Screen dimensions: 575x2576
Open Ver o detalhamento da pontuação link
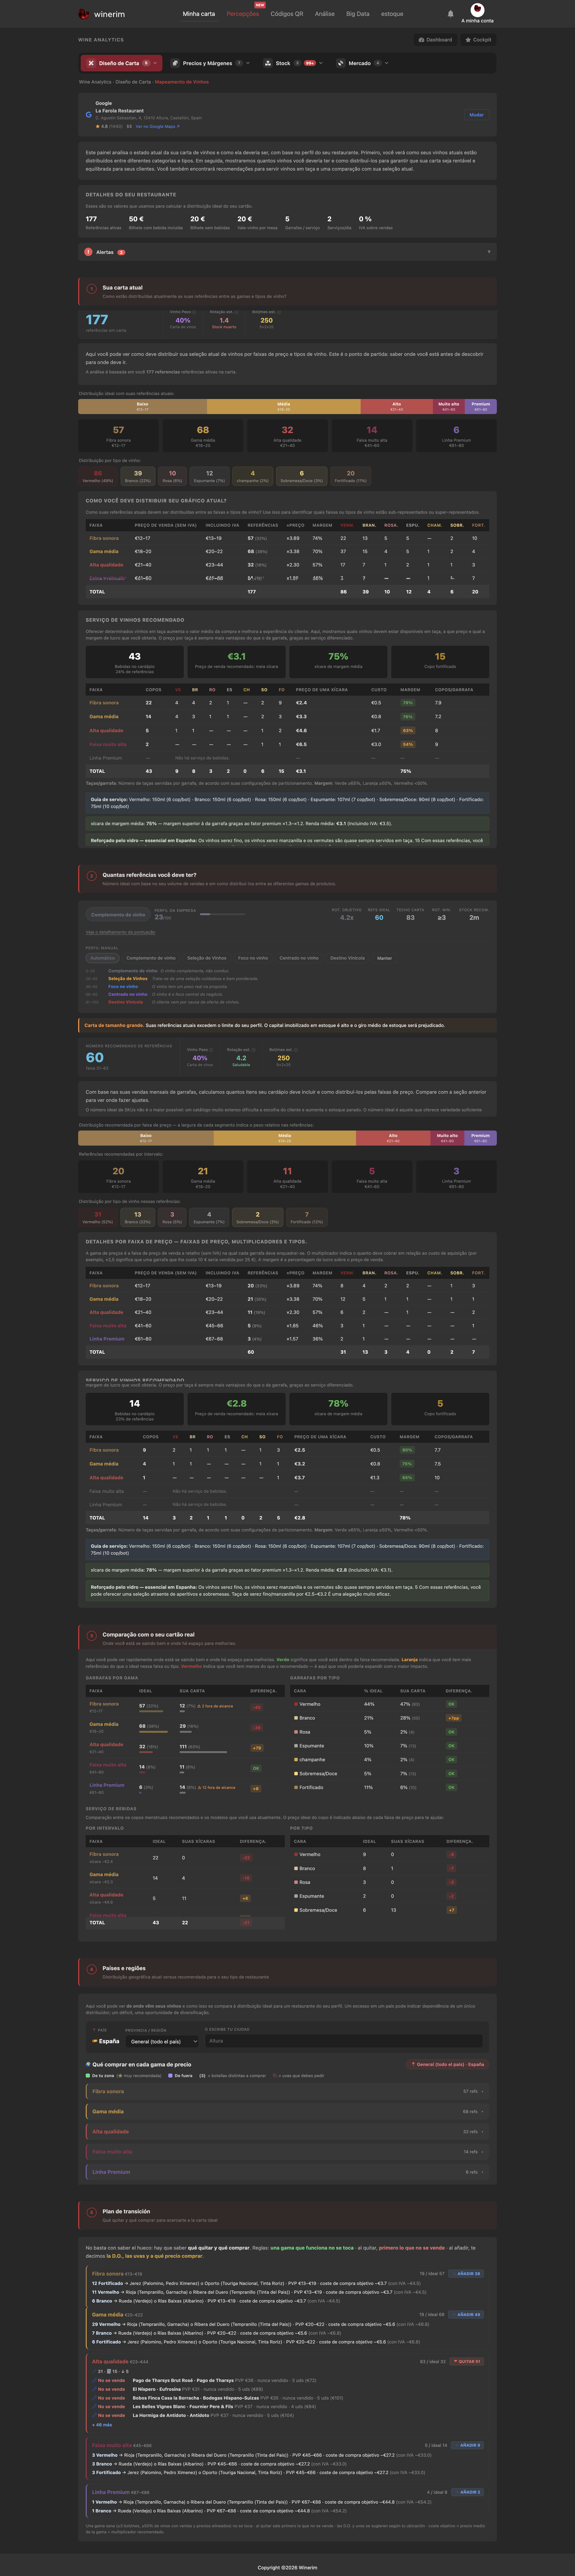tap(120, 932)
